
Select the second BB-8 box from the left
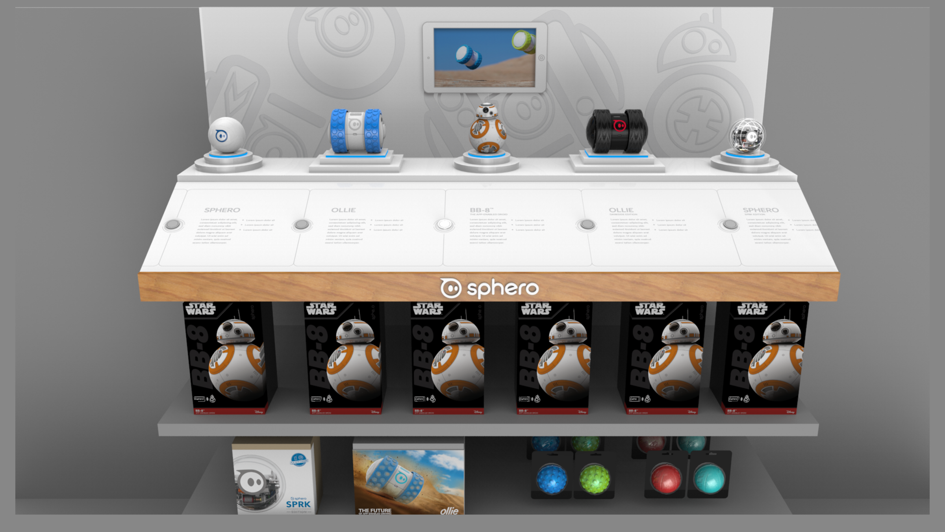(x=345, y=358)
